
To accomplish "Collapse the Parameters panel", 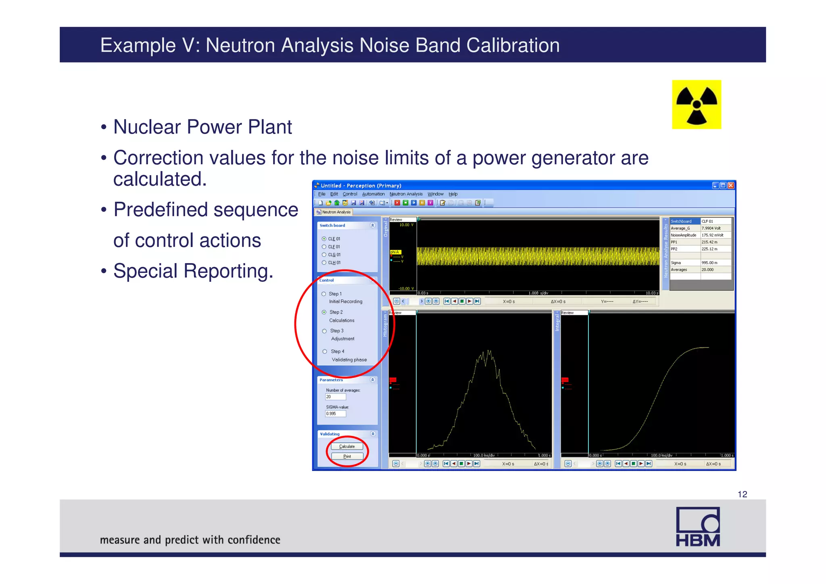I will tap(373, 380).
